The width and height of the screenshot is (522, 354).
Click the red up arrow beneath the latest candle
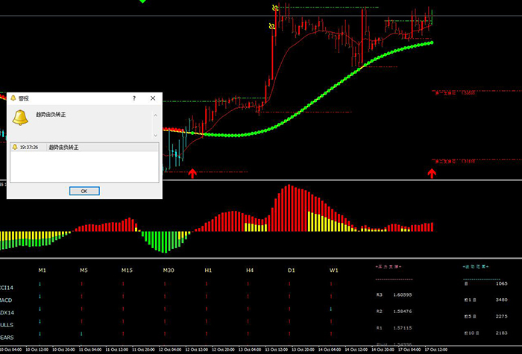[432, 174]
